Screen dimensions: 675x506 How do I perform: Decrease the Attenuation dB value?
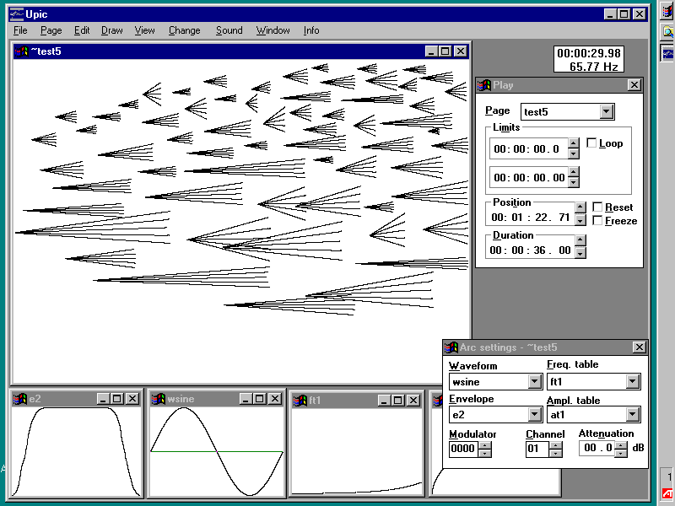(x=620, y=453)
